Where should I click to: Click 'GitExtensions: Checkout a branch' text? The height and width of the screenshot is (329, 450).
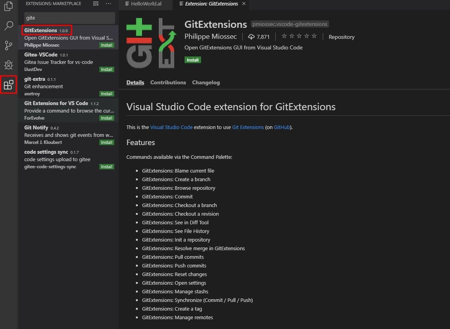click(179, 205)
